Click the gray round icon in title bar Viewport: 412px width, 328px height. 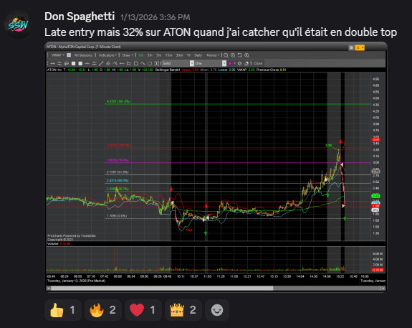coord(351,47)
